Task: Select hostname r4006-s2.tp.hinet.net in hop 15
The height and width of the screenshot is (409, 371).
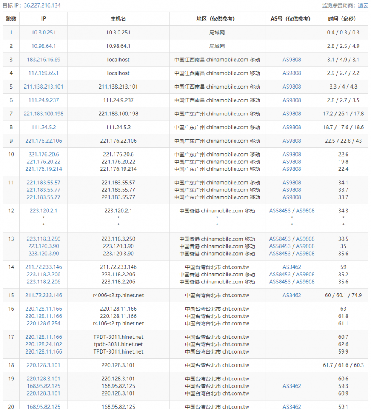Action: point(118,296)
